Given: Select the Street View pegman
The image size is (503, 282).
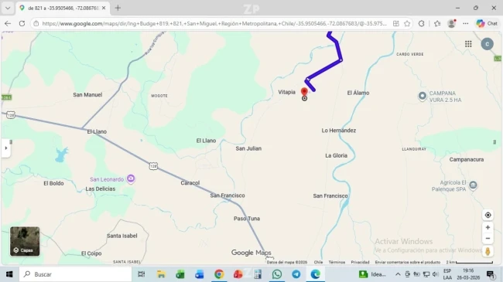Looking at the screenshot, I should click(488, 252).
